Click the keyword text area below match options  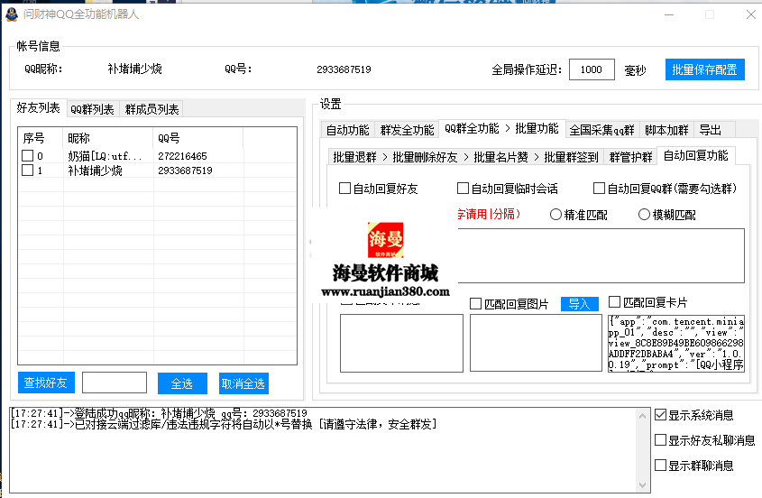click(x=601, y=256)
